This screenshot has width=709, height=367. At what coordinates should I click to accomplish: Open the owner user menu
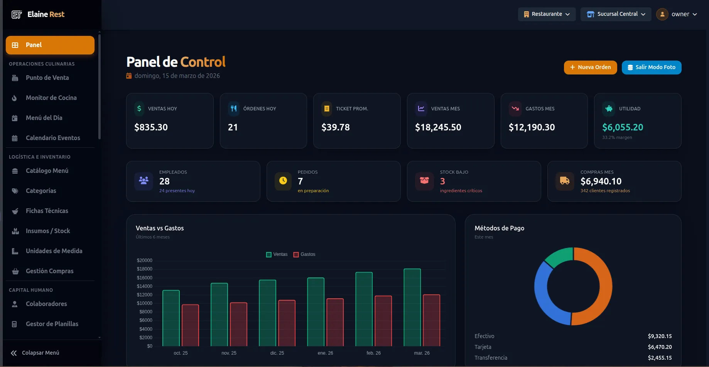[677, 14]
